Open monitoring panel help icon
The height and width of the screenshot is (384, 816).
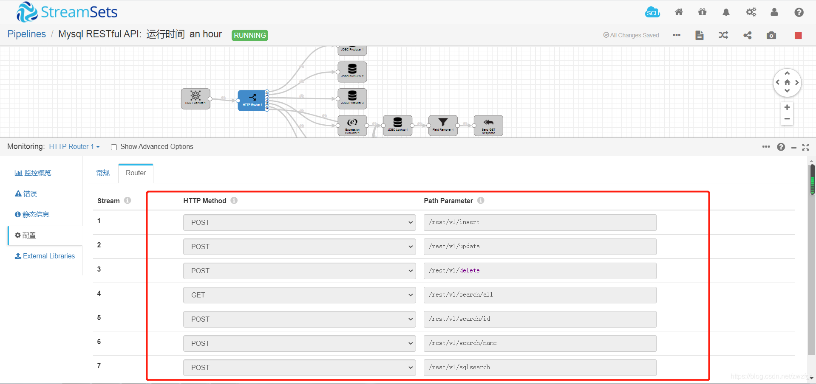coord(781,147)
